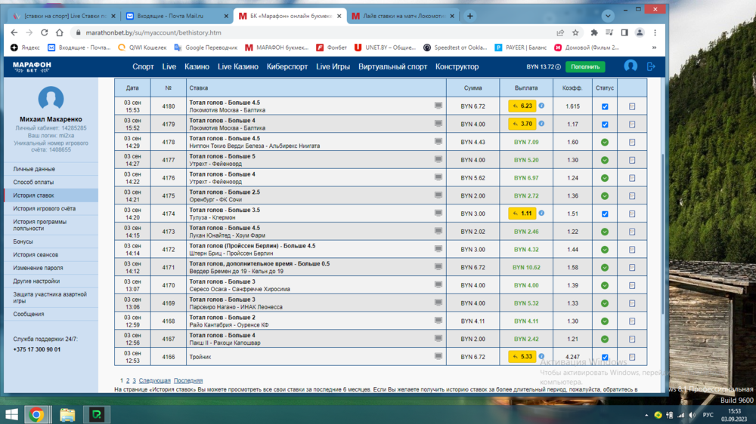756x424 pixels.
Task: Click the monitor icon in the Утрехт - Фейеноорд 4177 row
Action: (x=438, y=160)
